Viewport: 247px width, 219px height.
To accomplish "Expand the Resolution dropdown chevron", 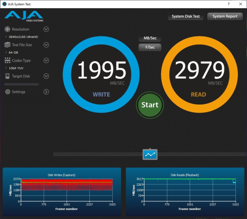I will pyautogui.click(x=46, y=29).
